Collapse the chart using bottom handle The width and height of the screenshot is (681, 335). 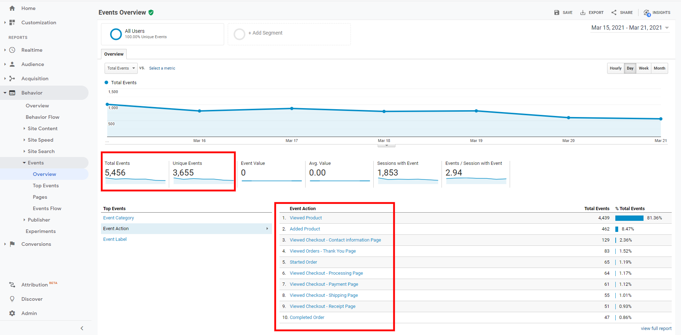(x=387, y=146)
